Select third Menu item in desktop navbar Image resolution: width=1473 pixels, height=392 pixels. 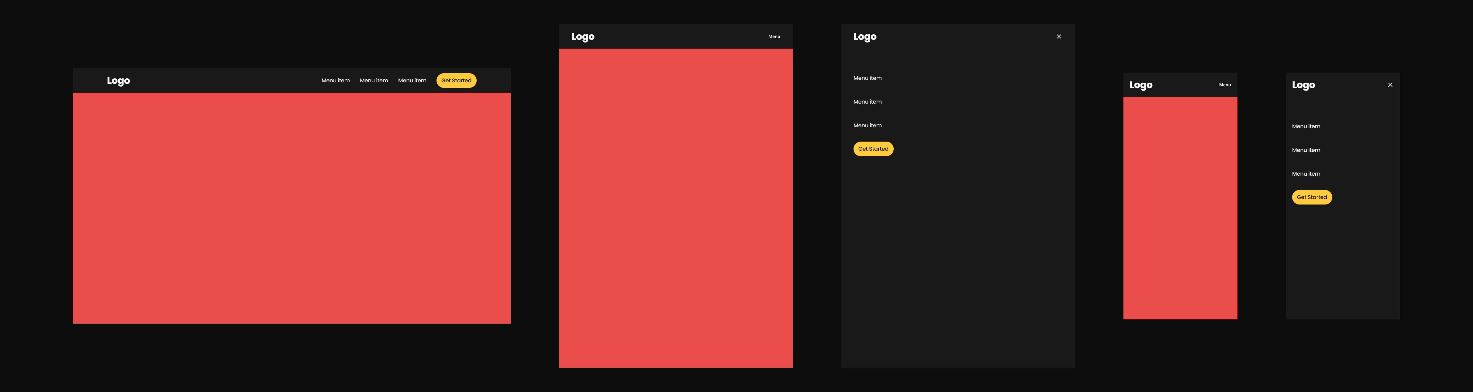click(412, 81)
